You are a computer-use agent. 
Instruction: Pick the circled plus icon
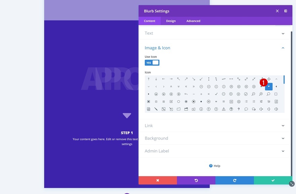pyautogui.click(x=231, y=94)
